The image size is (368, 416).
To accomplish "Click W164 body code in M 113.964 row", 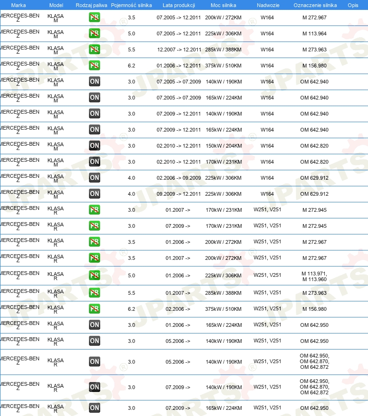I will [x=267, y=33].
